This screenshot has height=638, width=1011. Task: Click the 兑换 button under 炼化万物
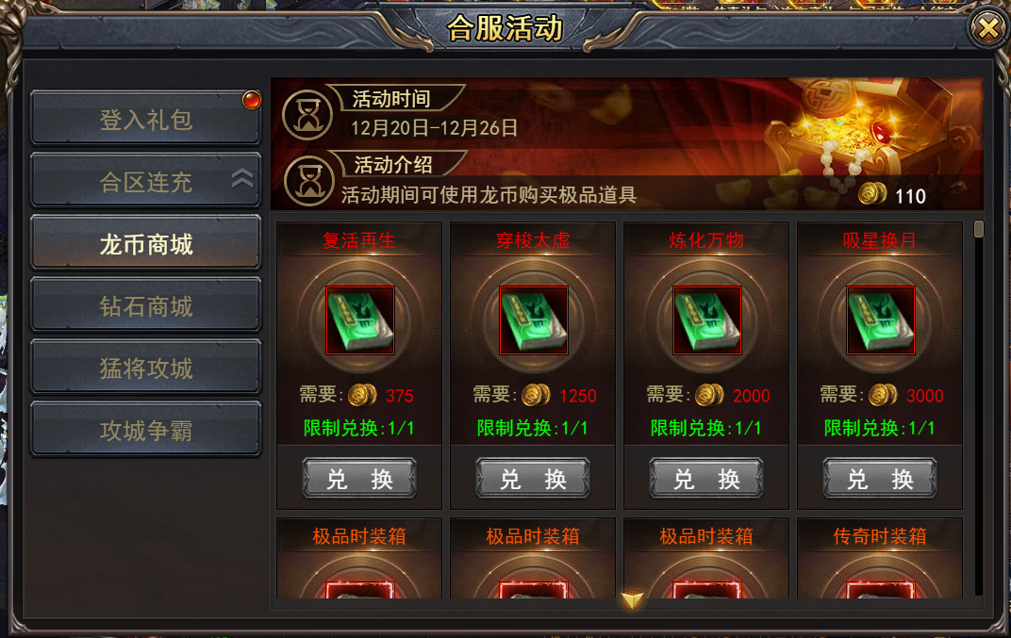click(706, 478)
